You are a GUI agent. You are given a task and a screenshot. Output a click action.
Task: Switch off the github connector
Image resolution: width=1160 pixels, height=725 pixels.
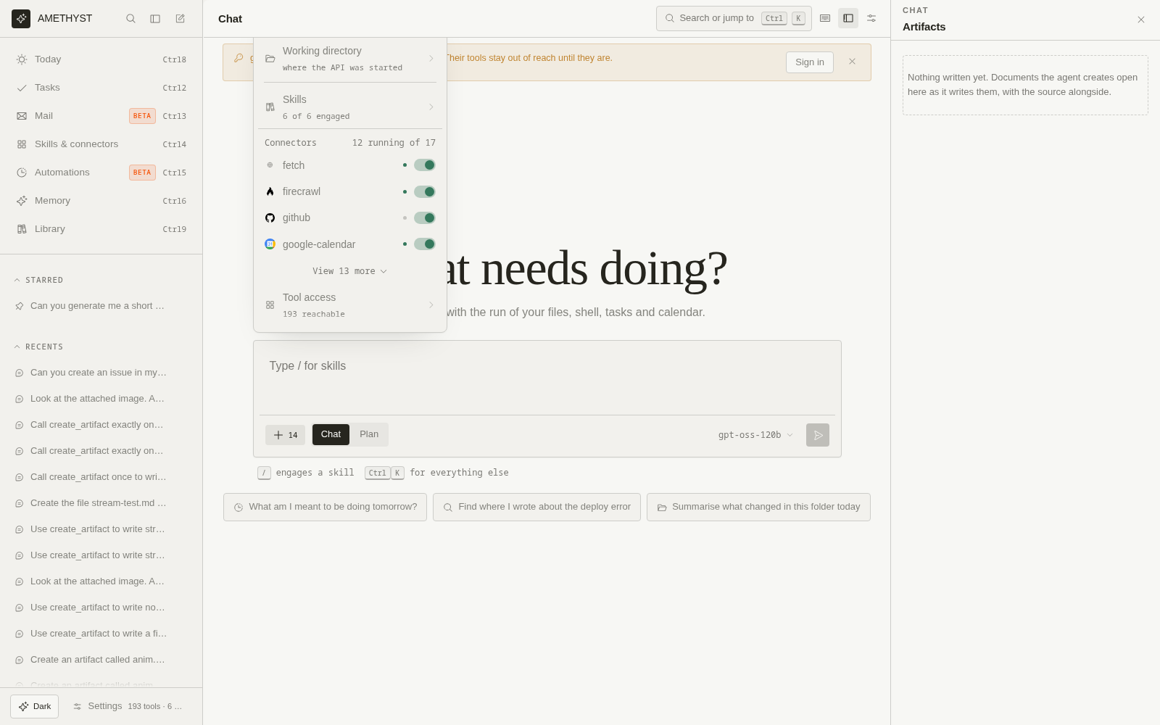[x=424, y=217]
